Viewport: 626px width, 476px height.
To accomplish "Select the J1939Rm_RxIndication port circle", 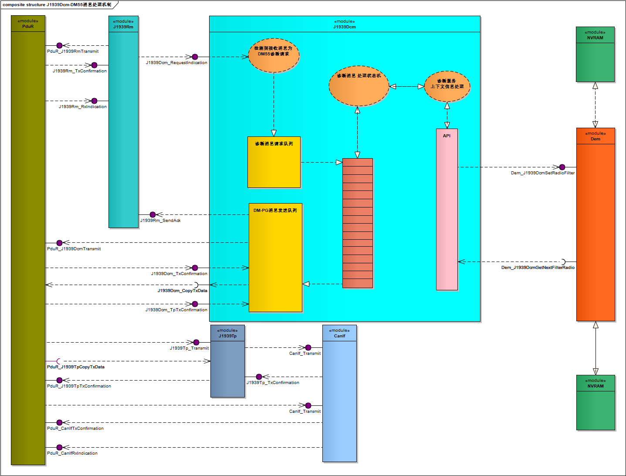I will pyautogui.click(x=94, y=101).
